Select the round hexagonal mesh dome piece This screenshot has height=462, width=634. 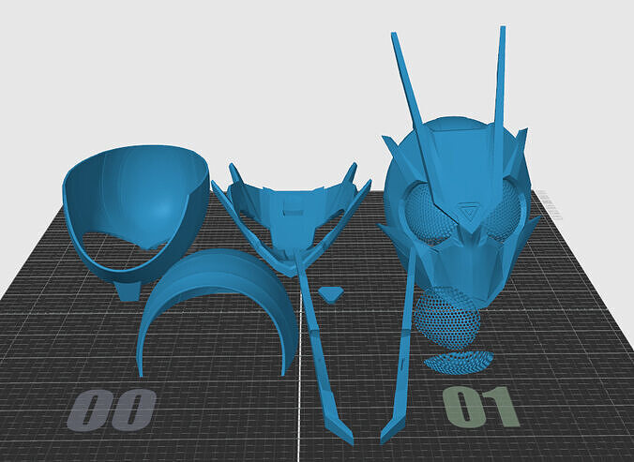click(447, 318)
